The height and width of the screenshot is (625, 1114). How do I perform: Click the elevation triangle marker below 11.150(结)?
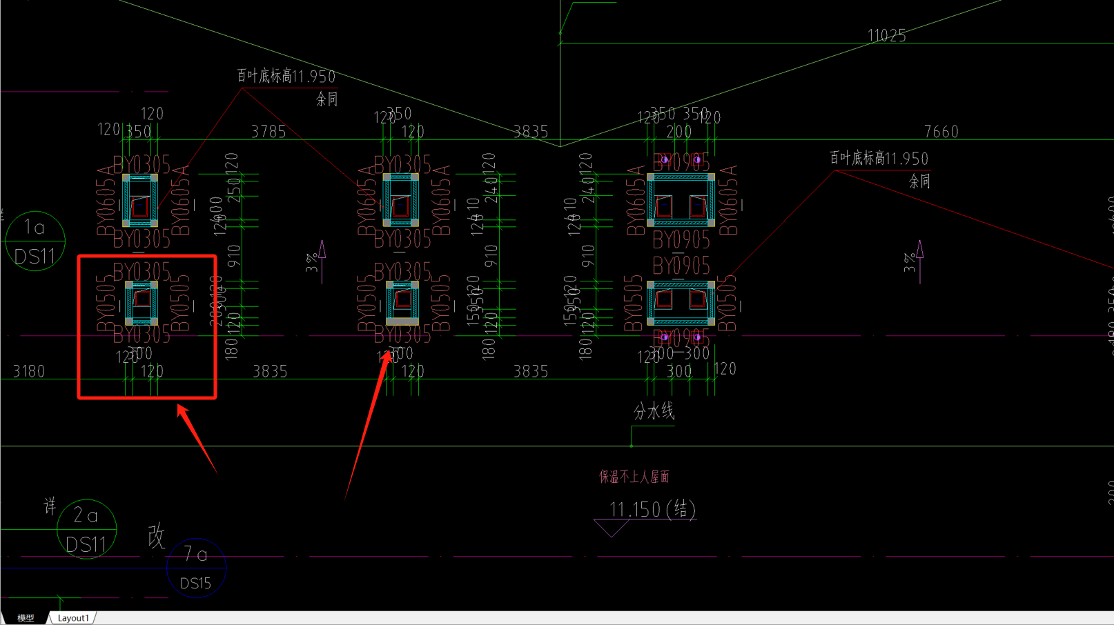611,528
